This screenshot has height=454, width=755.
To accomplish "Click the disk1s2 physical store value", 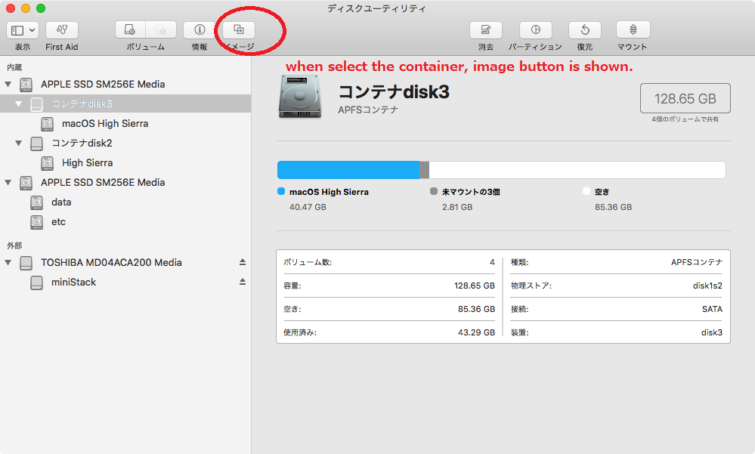I will [x=708, y=286].
